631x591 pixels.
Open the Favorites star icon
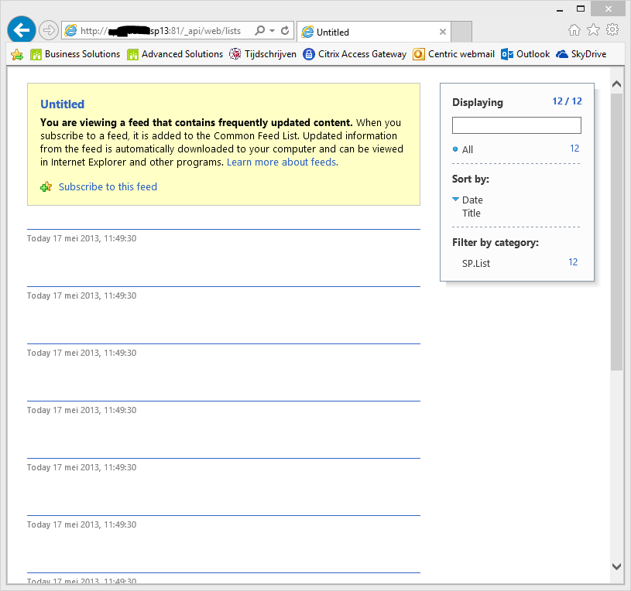[x=593, y=29]
